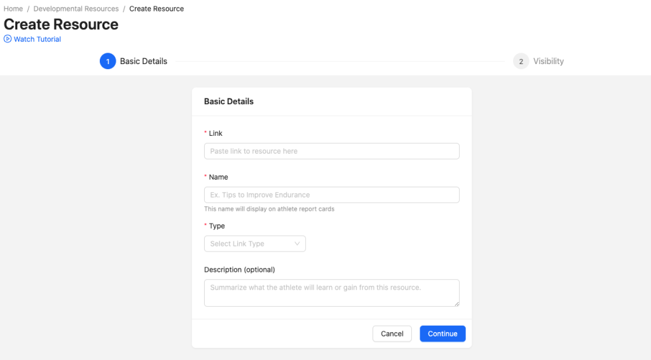Click the chevron arrow in the Type select
Image resolution: width=651 pixels, height=360 pixels.
pyautogui.click(x=297, y=244)
